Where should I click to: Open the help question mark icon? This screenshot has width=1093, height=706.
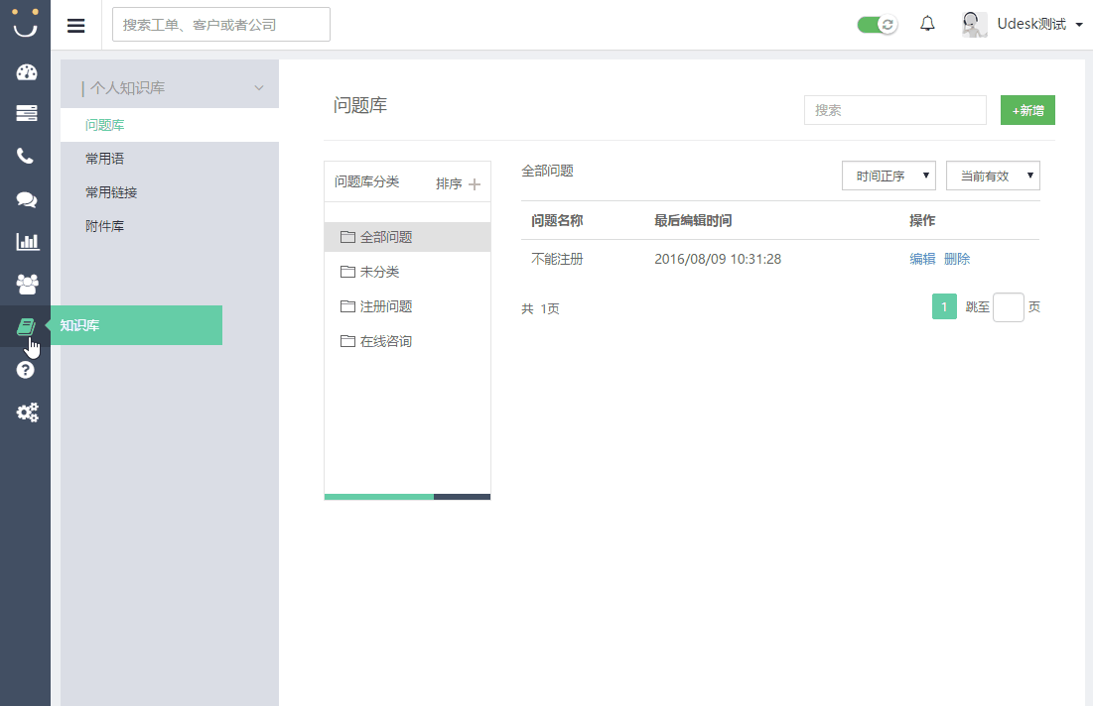[x=26, y=370]
